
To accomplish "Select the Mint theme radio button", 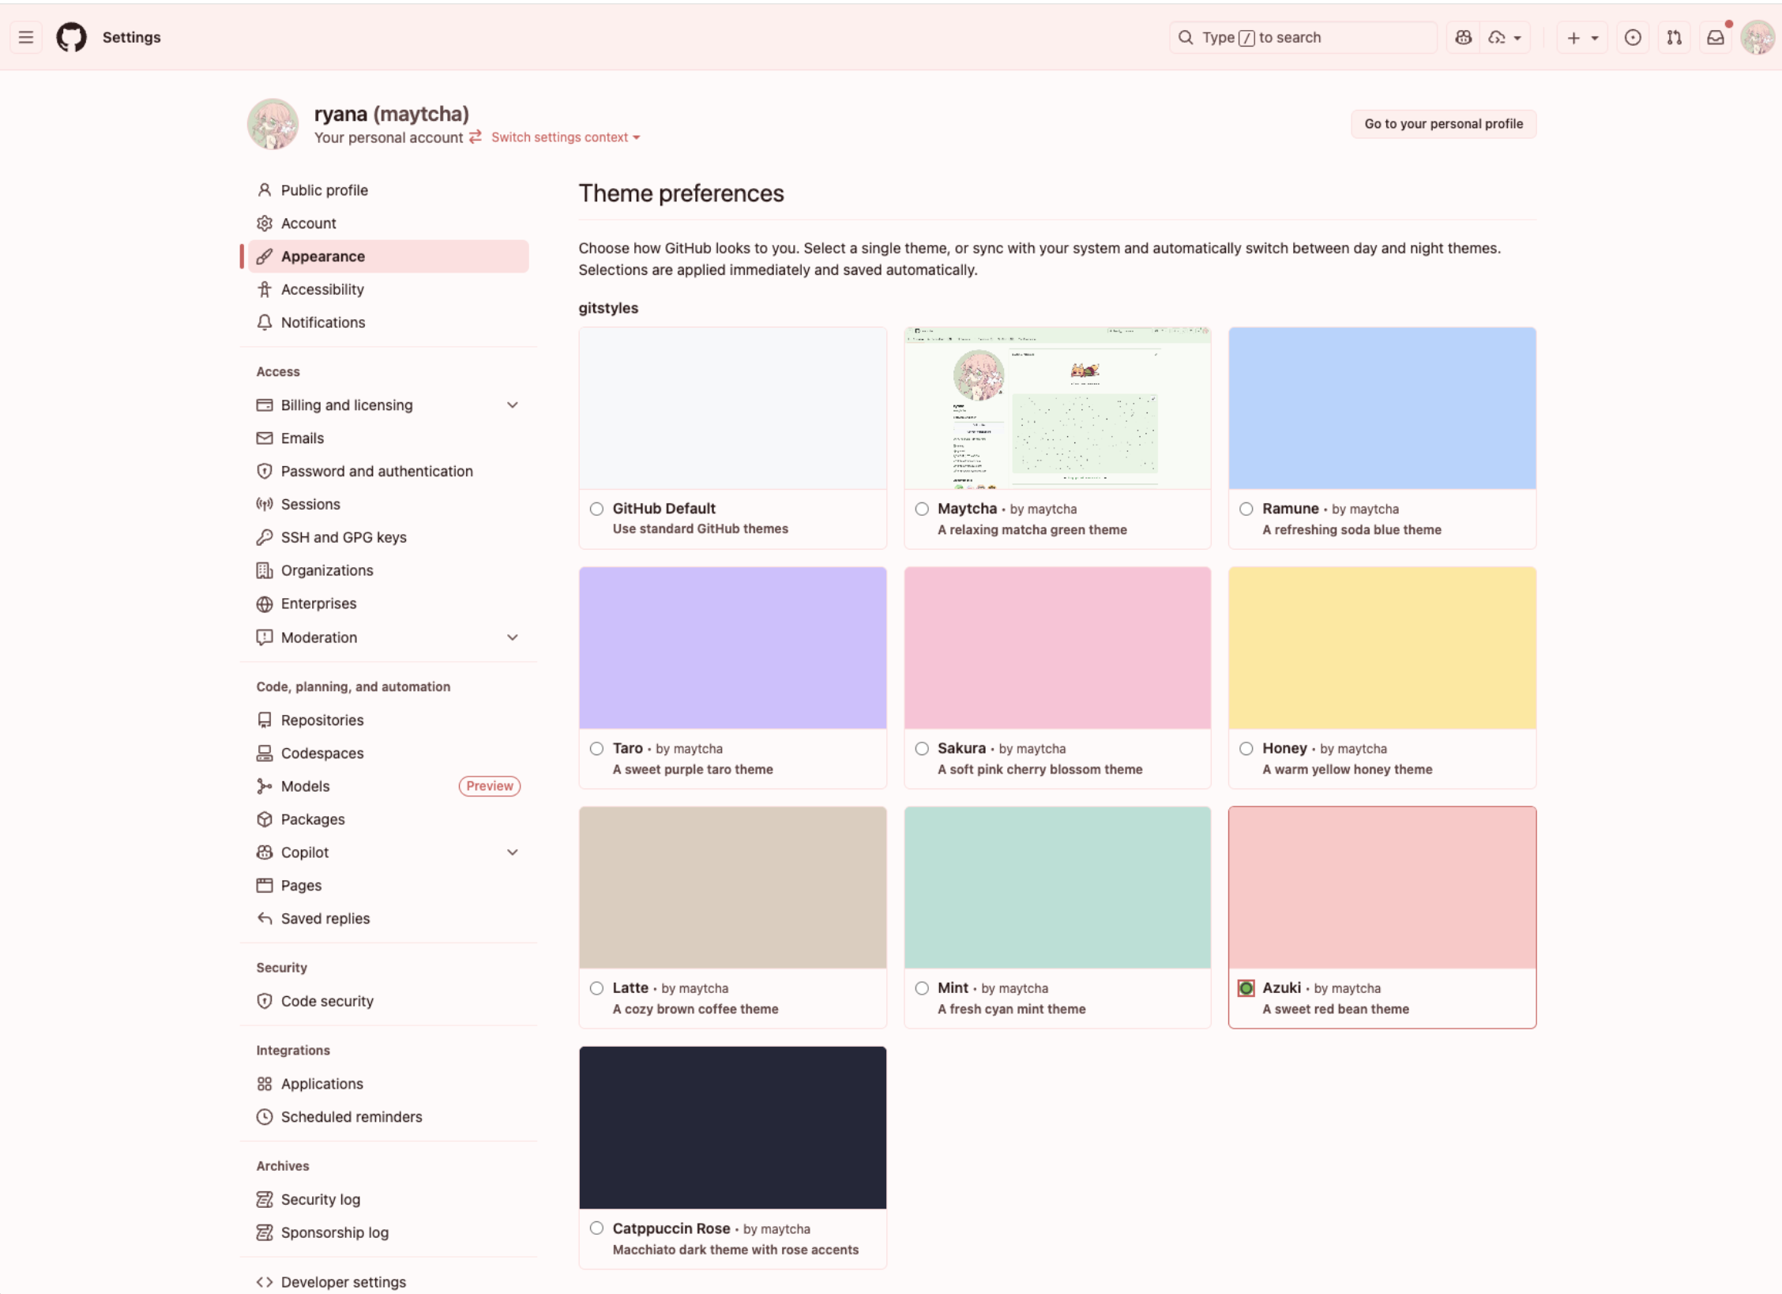I will click(x=922, y=988).
